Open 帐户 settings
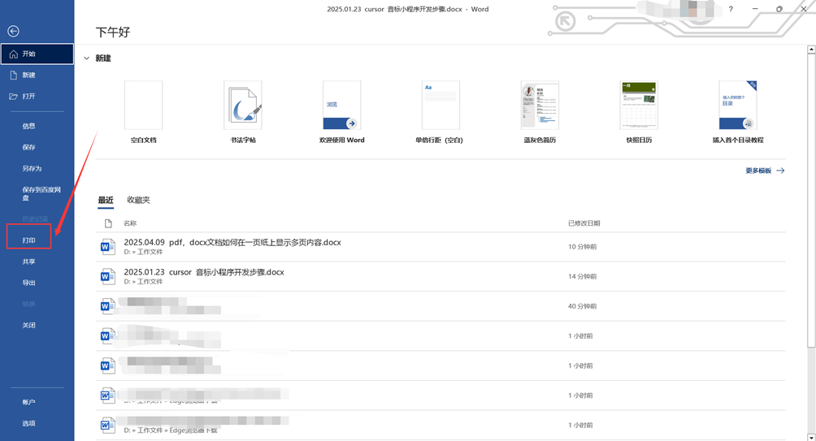The height and width of the screenshot is (441, 816). (x=28, y=402)
